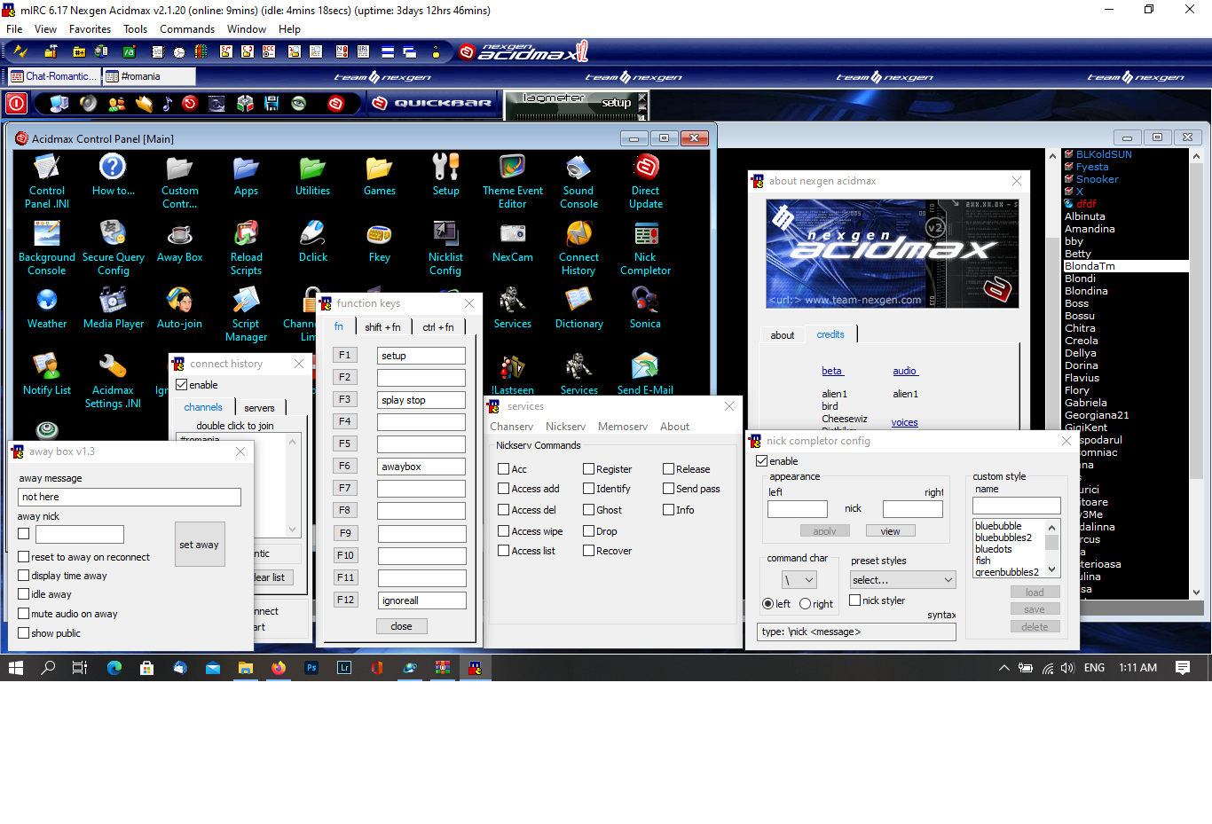Launch Media Player icon
Viewport: 1212px width, 824px height.
[x=114, y=307]
